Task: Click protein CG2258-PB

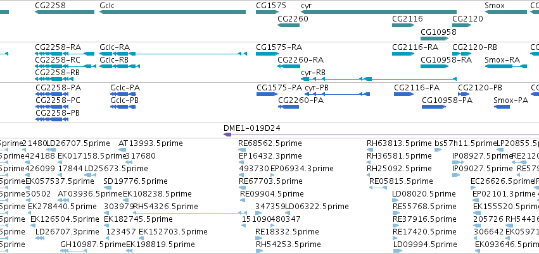Action: click(x=58, y=112)
